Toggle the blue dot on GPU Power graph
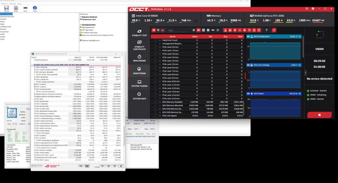 click(300, 94)
